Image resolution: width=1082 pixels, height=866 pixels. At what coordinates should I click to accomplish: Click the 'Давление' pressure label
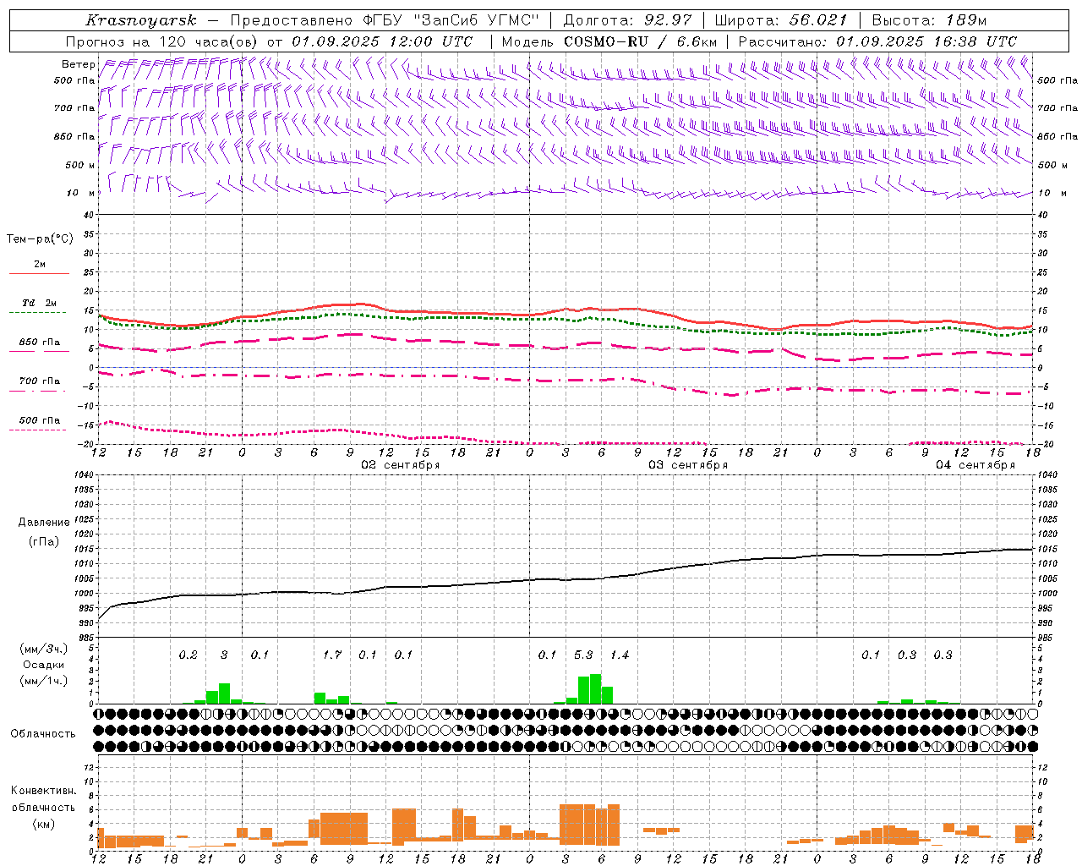[x=43, y=522]
